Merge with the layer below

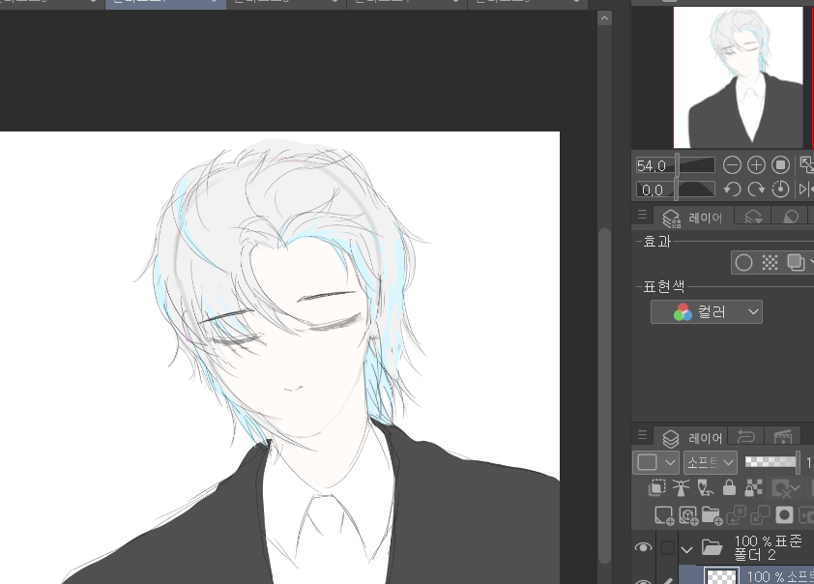760,515
